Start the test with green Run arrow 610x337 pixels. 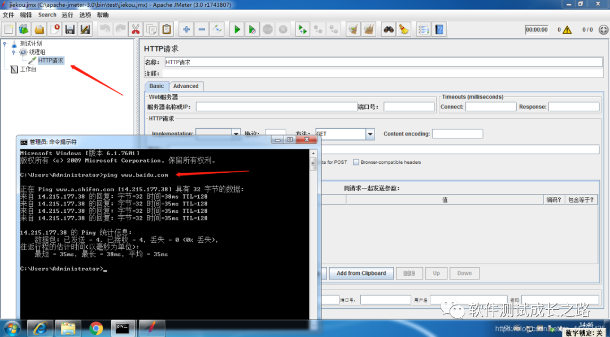point(237,29)
